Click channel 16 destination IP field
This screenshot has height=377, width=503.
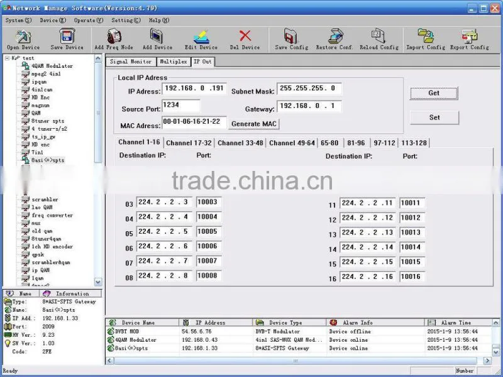coord(368,277)
